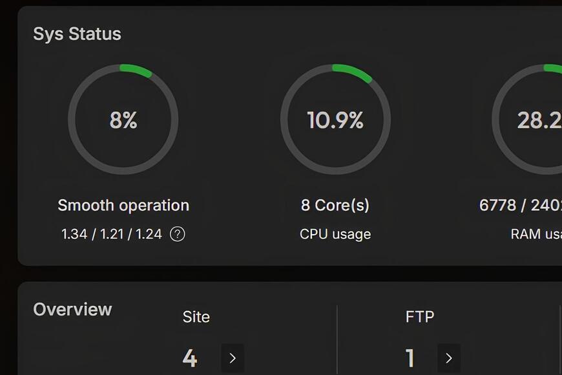Select the Sys Status panel header
This screenshot has height=375, width=562.
click(x=78, y=34)
